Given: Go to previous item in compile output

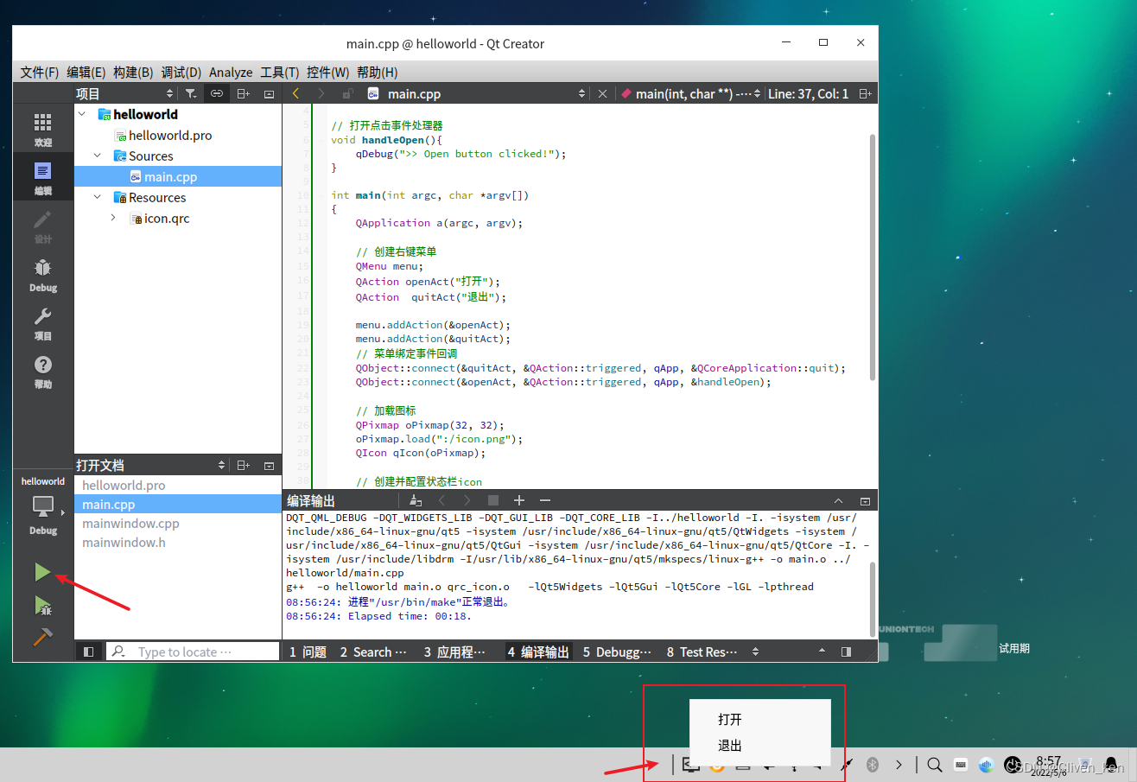Looking at the screenshot, I should coord(441,500).
